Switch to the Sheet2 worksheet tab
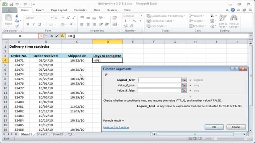 click(x=42, y=134)
